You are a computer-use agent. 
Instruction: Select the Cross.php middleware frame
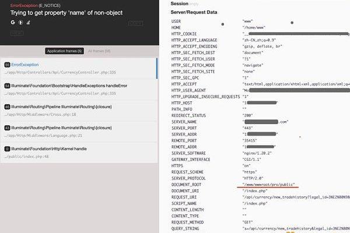click(79, 111)
